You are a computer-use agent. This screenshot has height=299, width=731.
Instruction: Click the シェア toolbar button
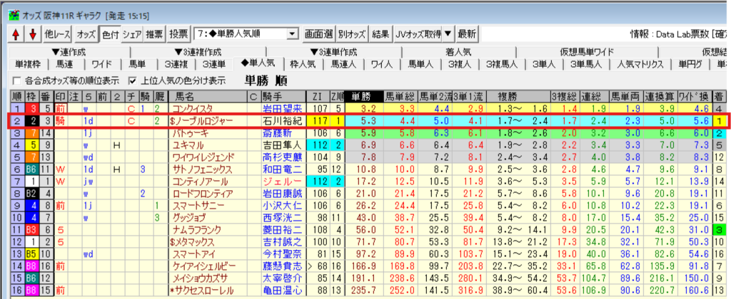(x=131, y=34)
